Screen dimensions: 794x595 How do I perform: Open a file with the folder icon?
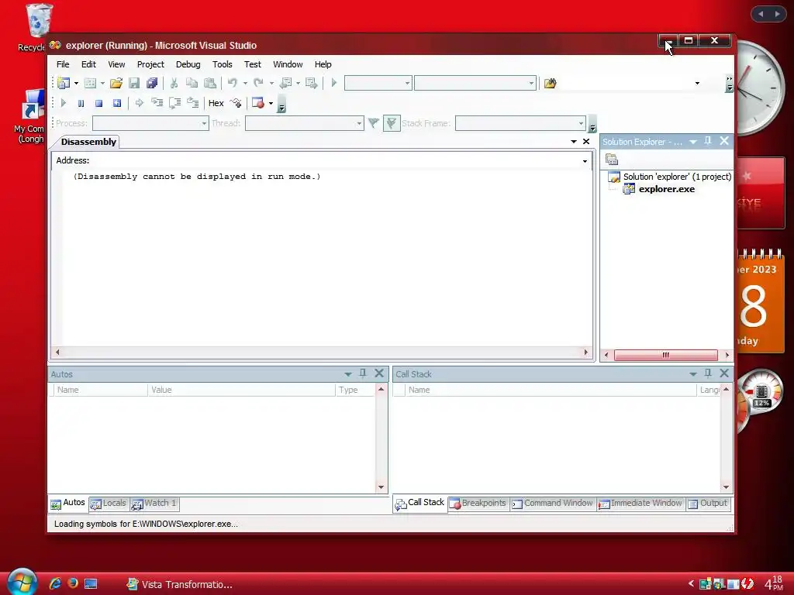pyautogui.click(x=116, y=83)
